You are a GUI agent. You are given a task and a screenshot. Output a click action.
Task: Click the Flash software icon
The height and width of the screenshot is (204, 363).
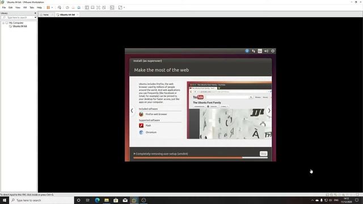[x=141, y=125]
